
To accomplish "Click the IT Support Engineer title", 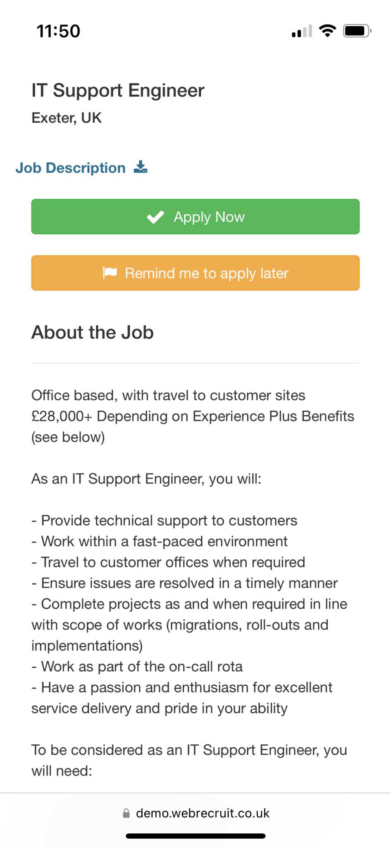I will [x=118, y=91].
